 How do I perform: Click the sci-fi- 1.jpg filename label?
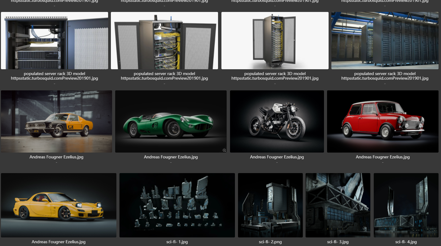pyautogui.click(x=177, y=242)
